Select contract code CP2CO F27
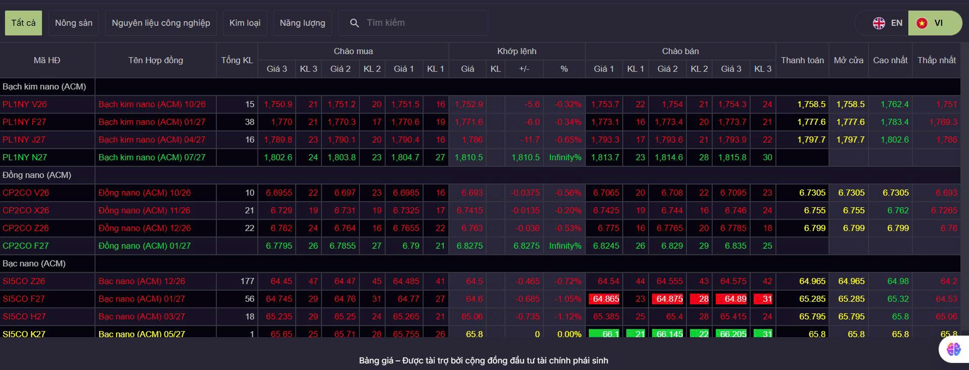Image resolution: width=969 pixels, height=370 pixels. [26, 246]
